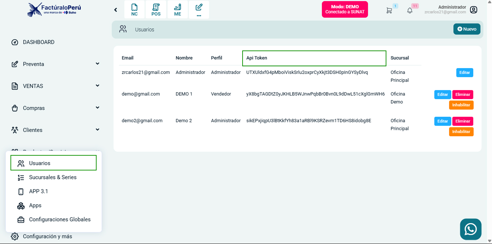Screen dimensions: 492x244
Task: Click Eliminar for demo@gmail.com user
Action: pyautogui.click(x=463, y=94)
